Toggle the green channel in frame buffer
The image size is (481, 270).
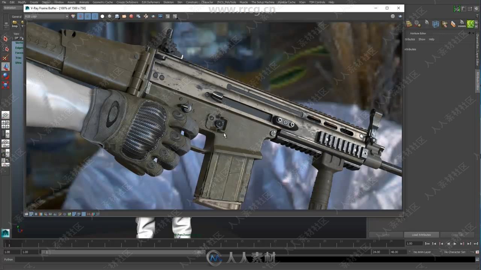click(x=88, y=16)
